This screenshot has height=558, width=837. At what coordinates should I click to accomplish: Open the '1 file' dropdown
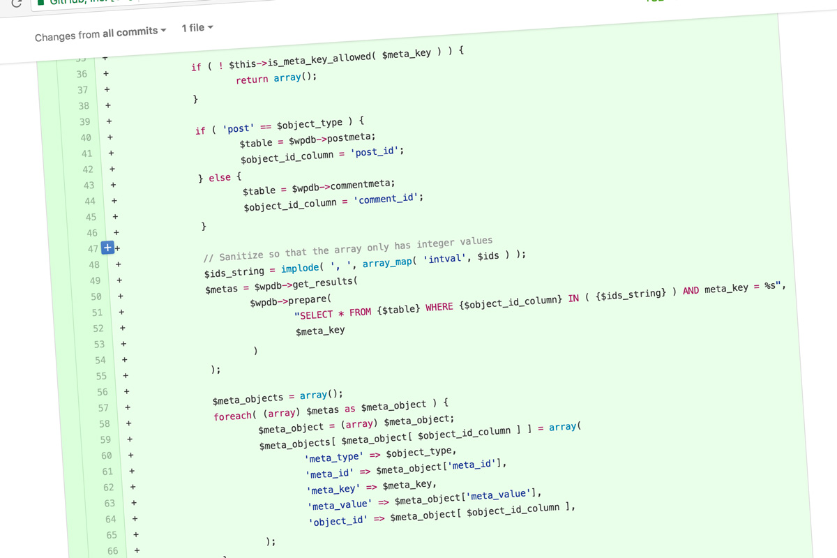coord(197,28)
